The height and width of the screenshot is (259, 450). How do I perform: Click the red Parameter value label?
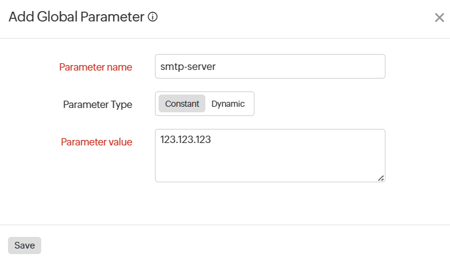(x=96, y=142)
